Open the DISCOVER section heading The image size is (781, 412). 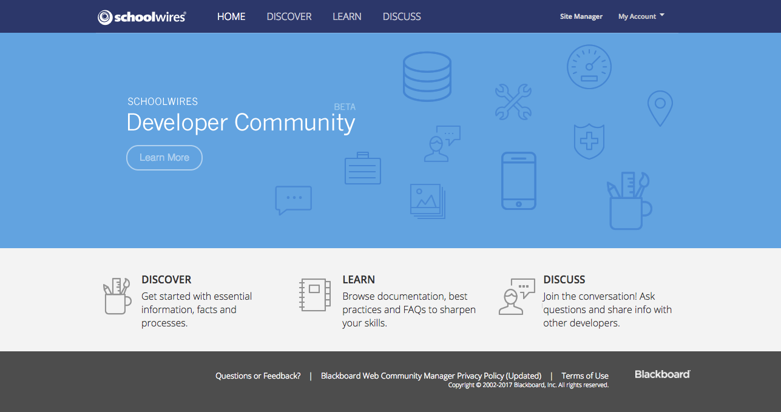click(x=166, y=280)
